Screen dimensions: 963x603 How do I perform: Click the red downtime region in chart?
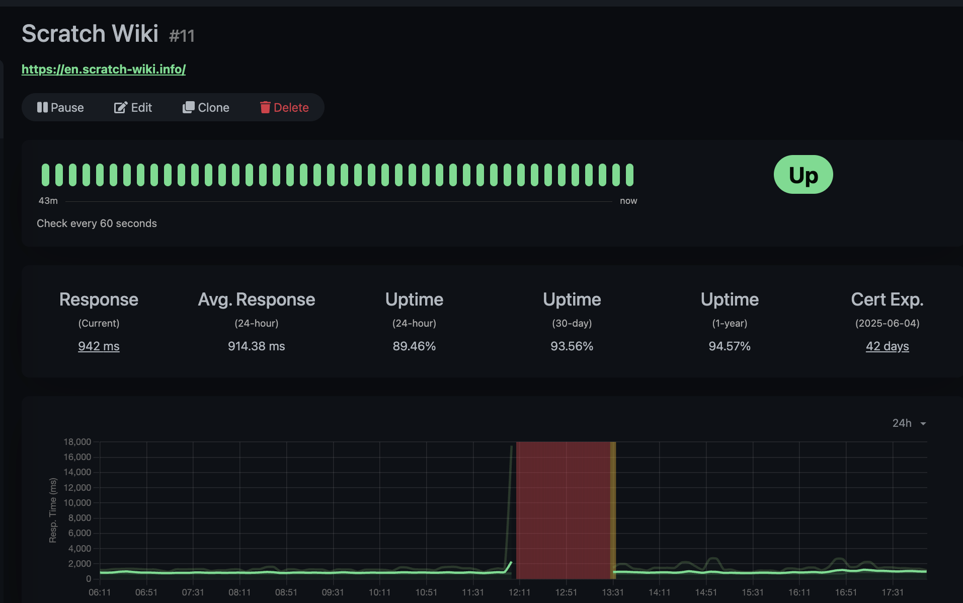pyautogui.click(x=563, y=508)
